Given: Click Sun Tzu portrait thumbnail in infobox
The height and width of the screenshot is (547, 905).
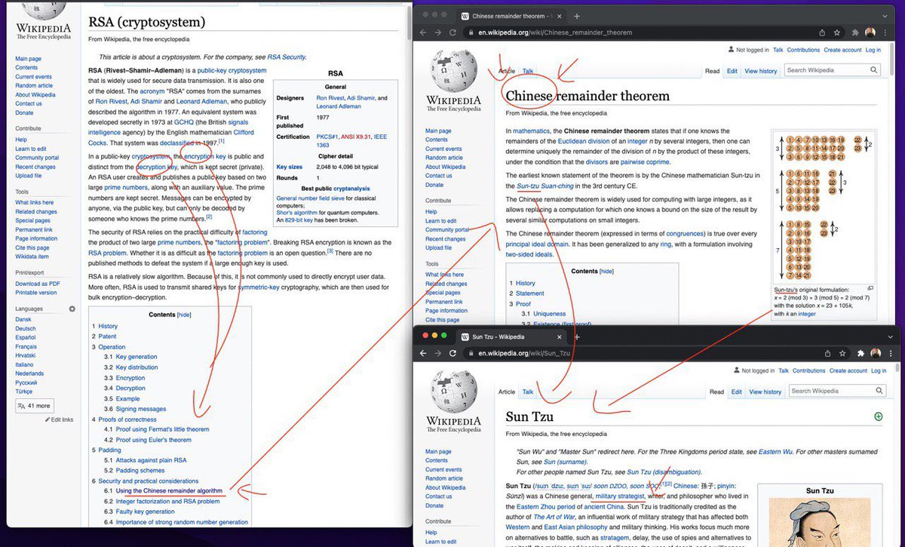Looking at the screenshot, I should pyautogui.click(x=819, y=522).
